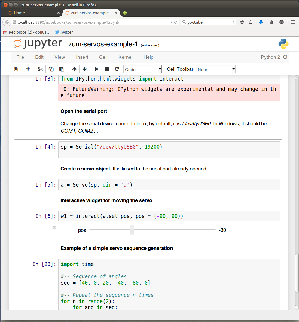The image size is (299, 322).
Task: Move selected cell up with arrow icon
Action: coord(74,69)
